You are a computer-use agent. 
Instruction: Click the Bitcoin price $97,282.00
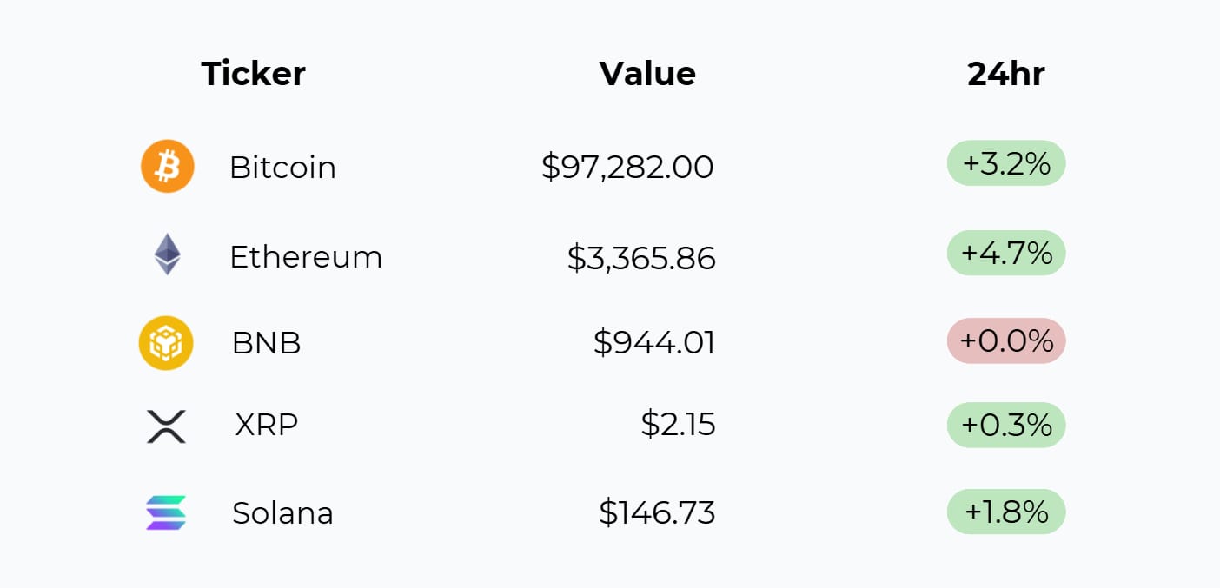tap(627, 167)
